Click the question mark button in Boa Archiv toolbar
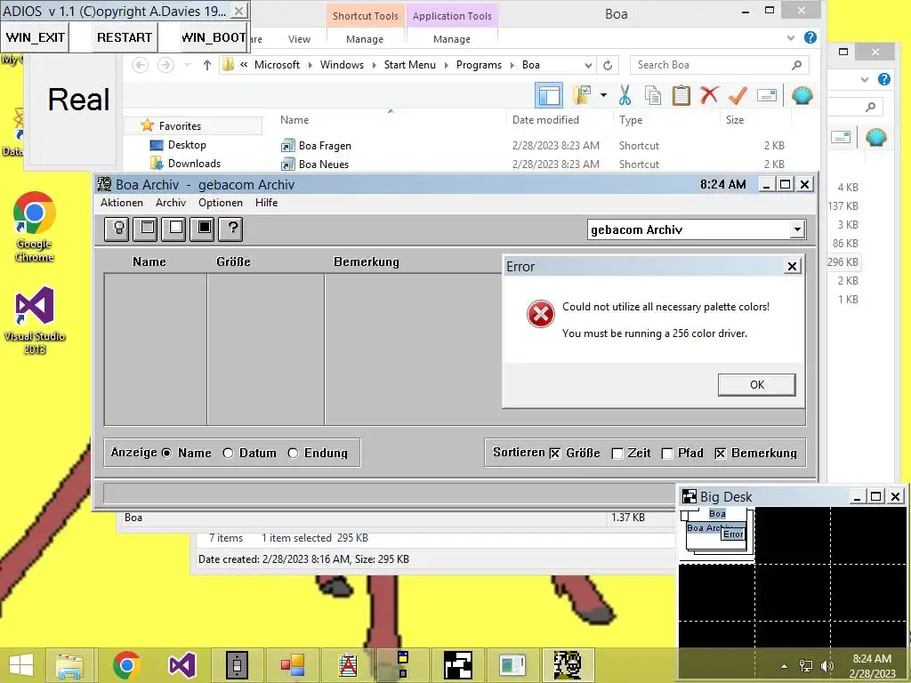The width and height of the screenshot is (911, 683). pyautogui.click(x=232, y=229)
